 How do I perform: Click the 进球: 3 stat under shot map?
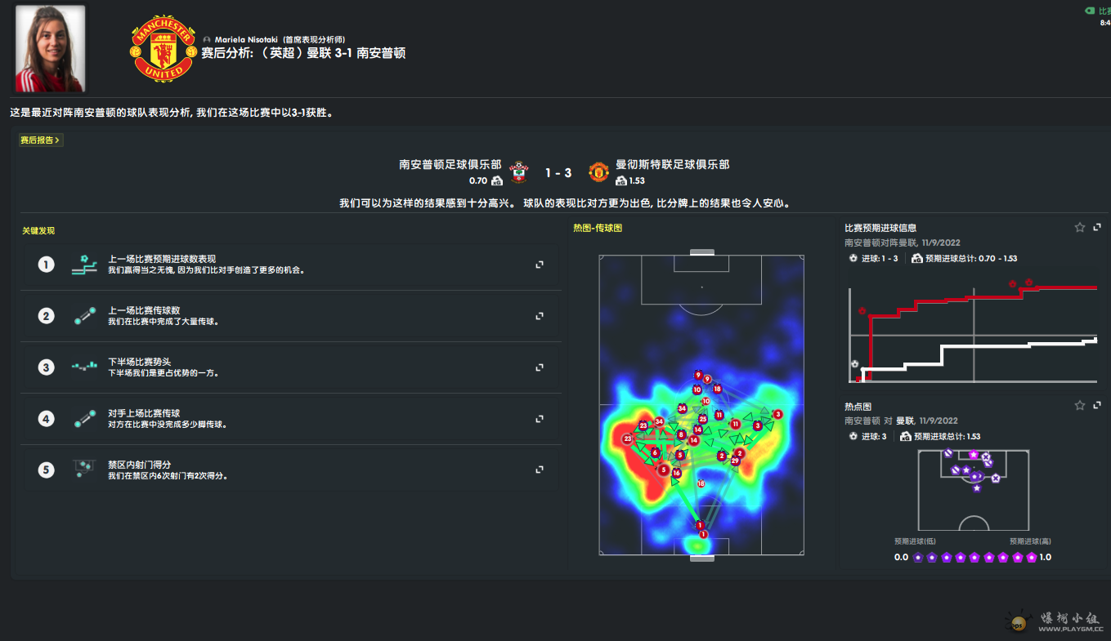874,437
